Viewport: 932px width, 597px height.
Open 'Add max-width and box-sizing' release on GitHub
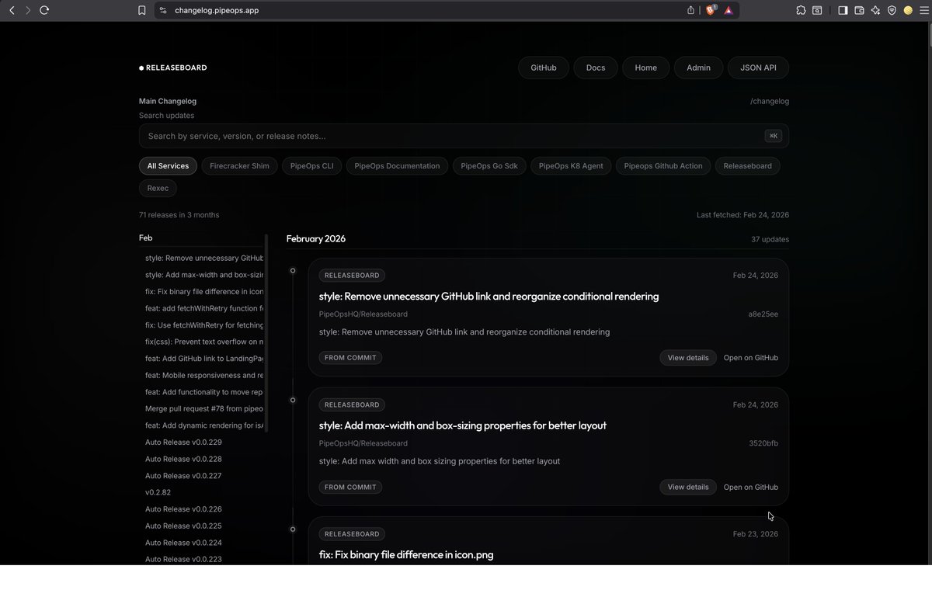pyautogui.click(x=751, y=488)
